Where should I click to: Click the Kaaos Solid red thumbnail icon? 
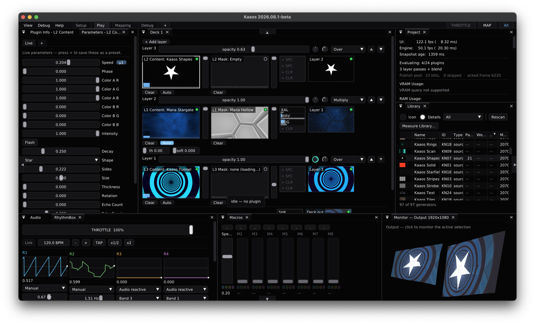click(402, 165)
